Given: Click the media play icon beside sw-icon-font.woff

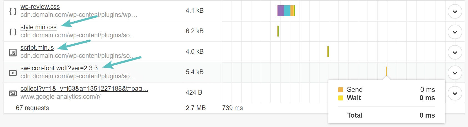Looking at the screenshot, I should 13,73.
